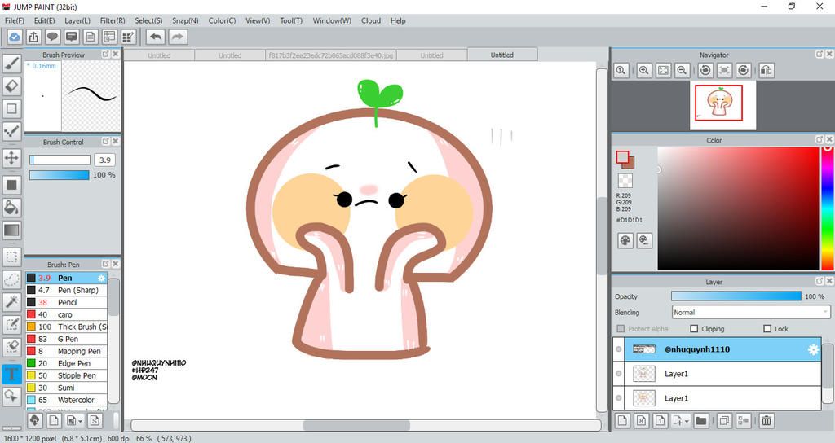Select the Dot tool
This screenshot has width=835, height=443.
(x=11, y=131)
